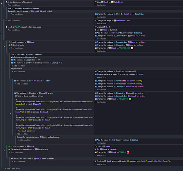This screenshot has height=171, width=183.
Task: Click 'Add action' under the 255;0;0 tint action
Action: [x=101, y=155]
